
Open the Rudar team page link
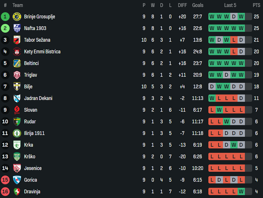pyautogui.click(x=30, y=122)
